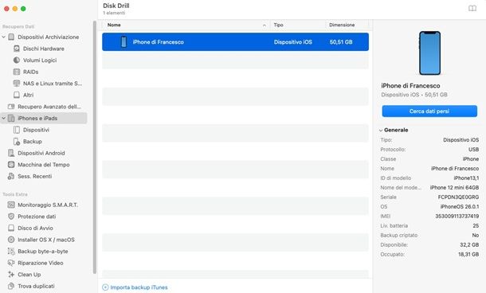Open Dischi Hardware in sidebar
Screen dimensions: 486x293
tap(44, 49)
